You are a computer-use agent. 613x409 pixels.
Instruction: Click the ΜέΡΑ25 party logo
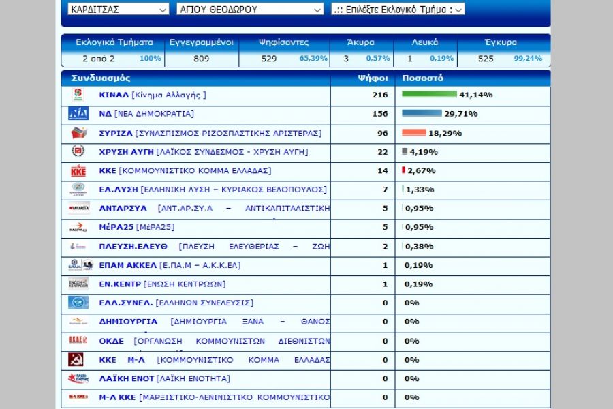78,227
